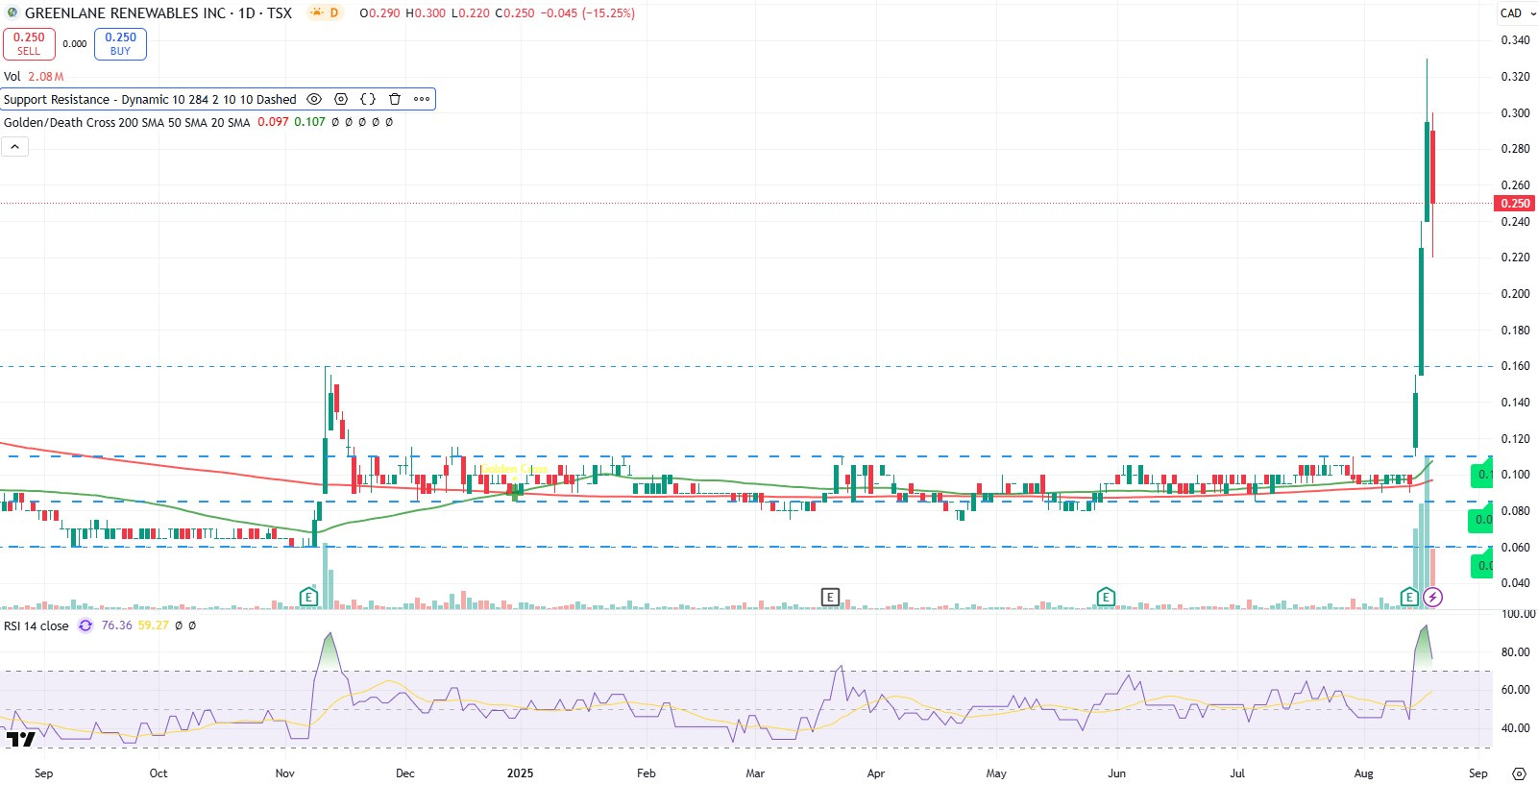Click the red 0.250 current price label
Screen dimensions: 1538x785
1515,204
